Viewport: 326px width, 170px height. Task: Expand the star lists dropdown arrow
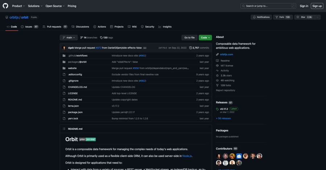[x=318, y=17]
